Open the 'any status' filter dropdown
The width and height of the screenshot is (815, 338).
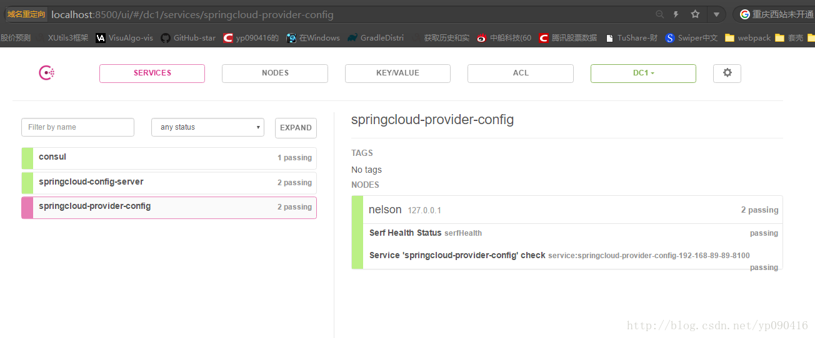pos(207,127)
